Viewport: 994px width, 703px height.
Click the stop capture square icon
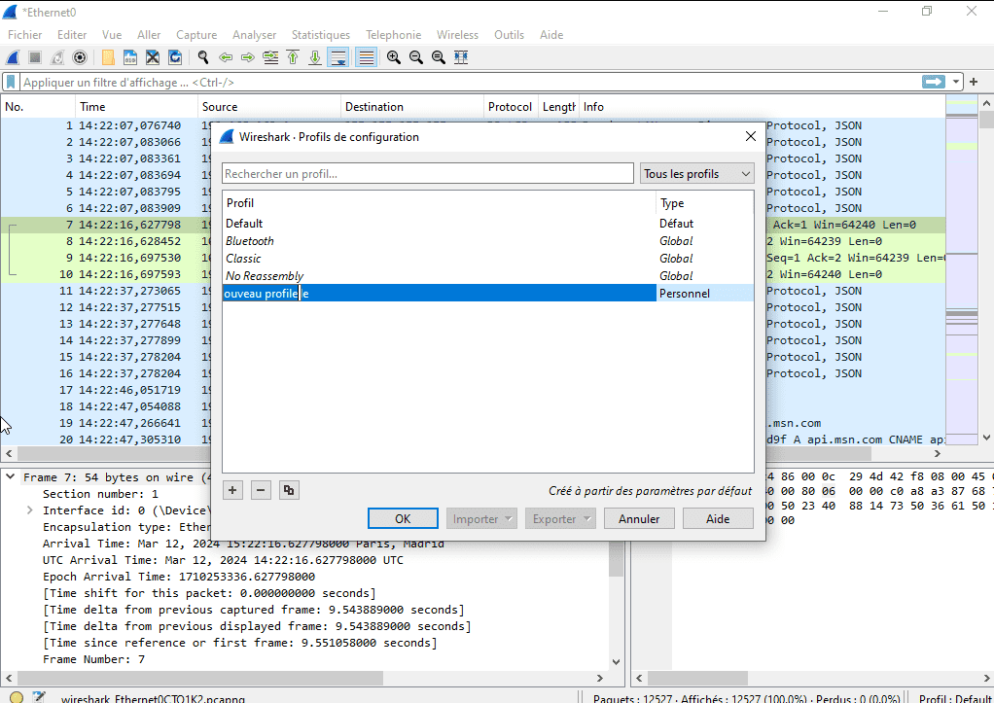coord(35,57)
